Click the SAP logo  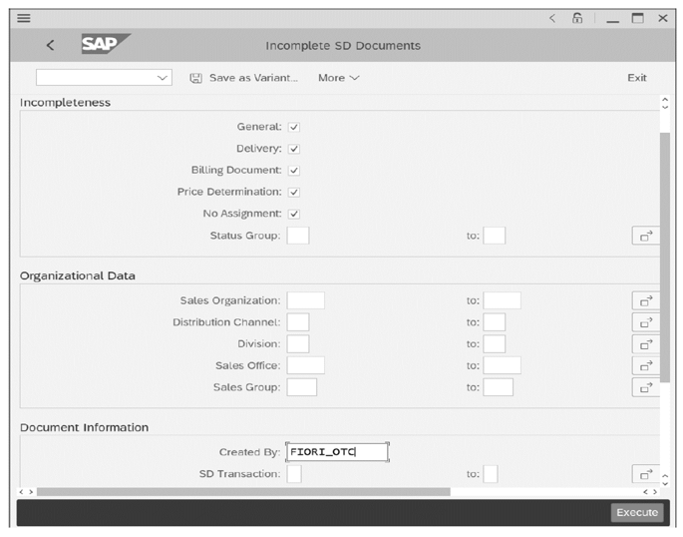(x=106, y=44)
